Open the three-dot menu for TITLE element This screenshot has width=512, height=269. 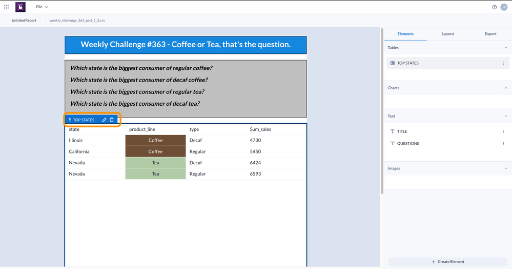click(x=503, y=131)
